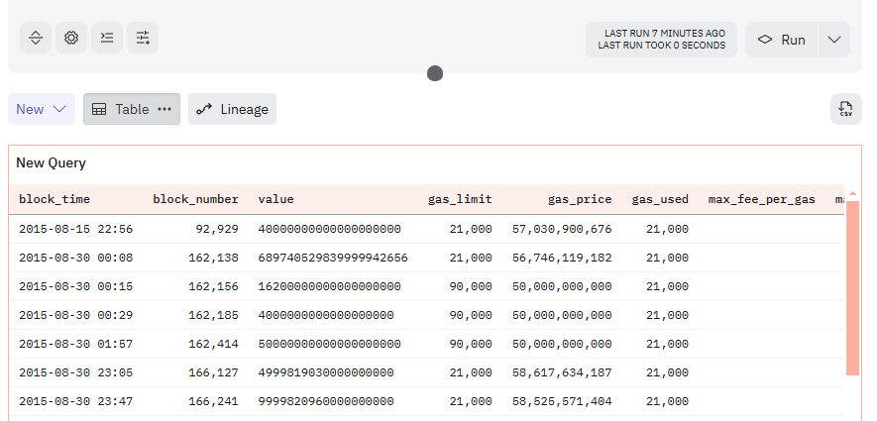Image resolution: width=877 pixels, height=421 pixels.
Task: Click last run status info
Action: point(661,40)
